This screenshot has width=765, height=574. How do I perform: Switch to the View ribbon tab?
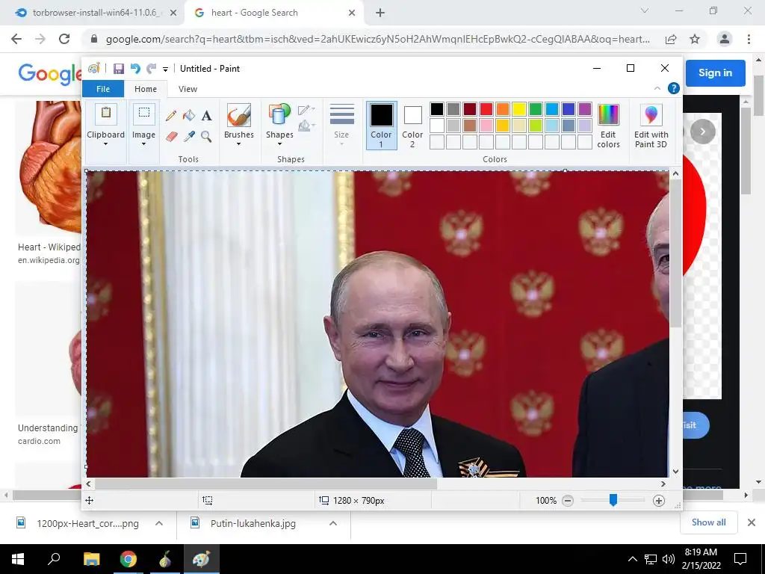[188, 89]
